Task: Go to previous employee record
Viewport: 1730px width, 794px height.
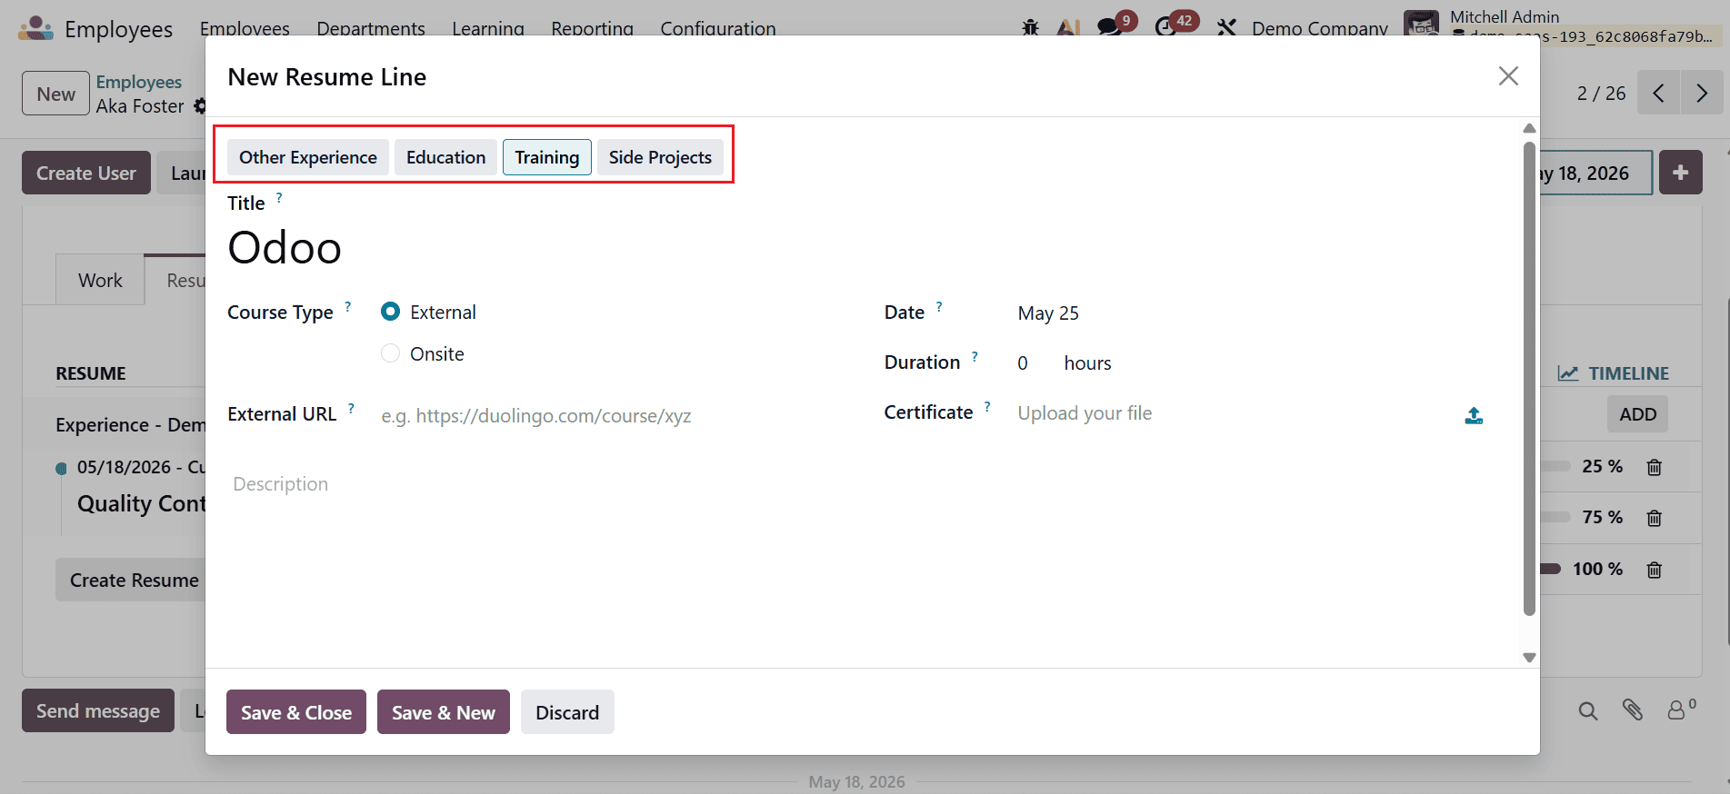Action: pyautogui.click(x=1658, y=93)
